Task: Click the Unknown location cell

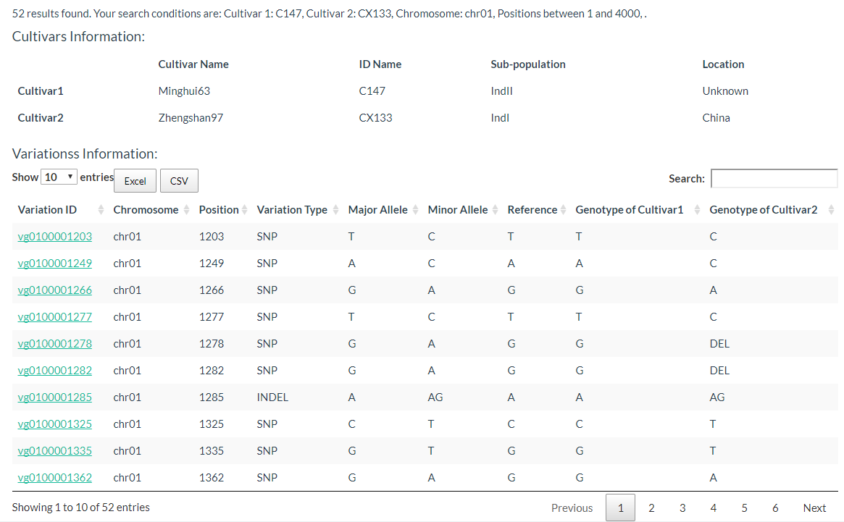Action: (725, 91)
